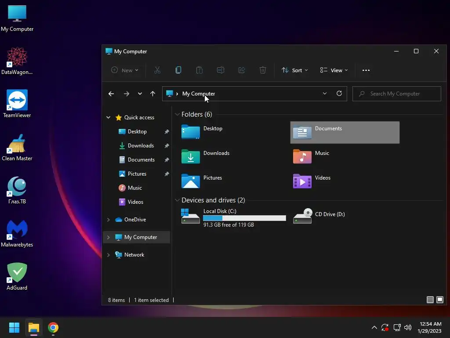Open the Windows Start menu
Screen dimensions: 450x338
[x=14, y=327]
